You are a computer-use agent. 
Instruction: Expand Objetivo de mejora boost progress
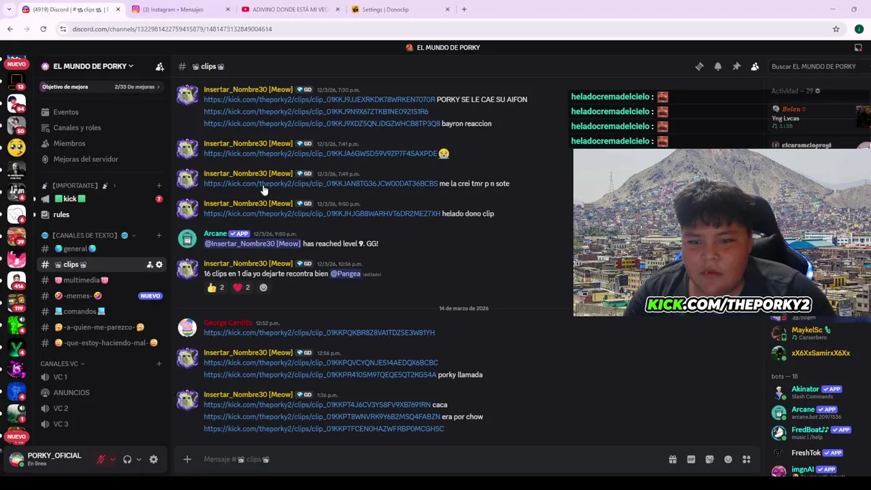click(x=101, y=87)
